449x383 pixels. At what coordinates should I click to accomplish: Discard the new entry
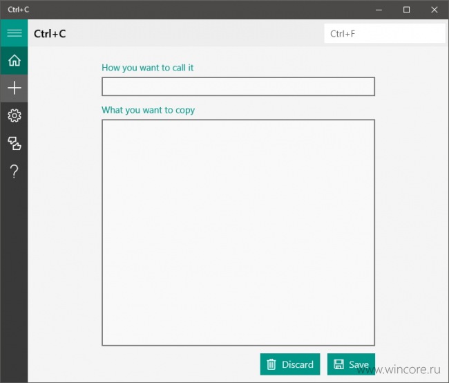coord(290,364)
